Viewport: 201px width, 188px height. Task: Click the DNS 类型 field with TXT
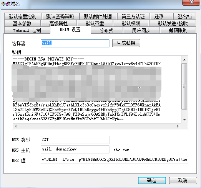(75, 140)
